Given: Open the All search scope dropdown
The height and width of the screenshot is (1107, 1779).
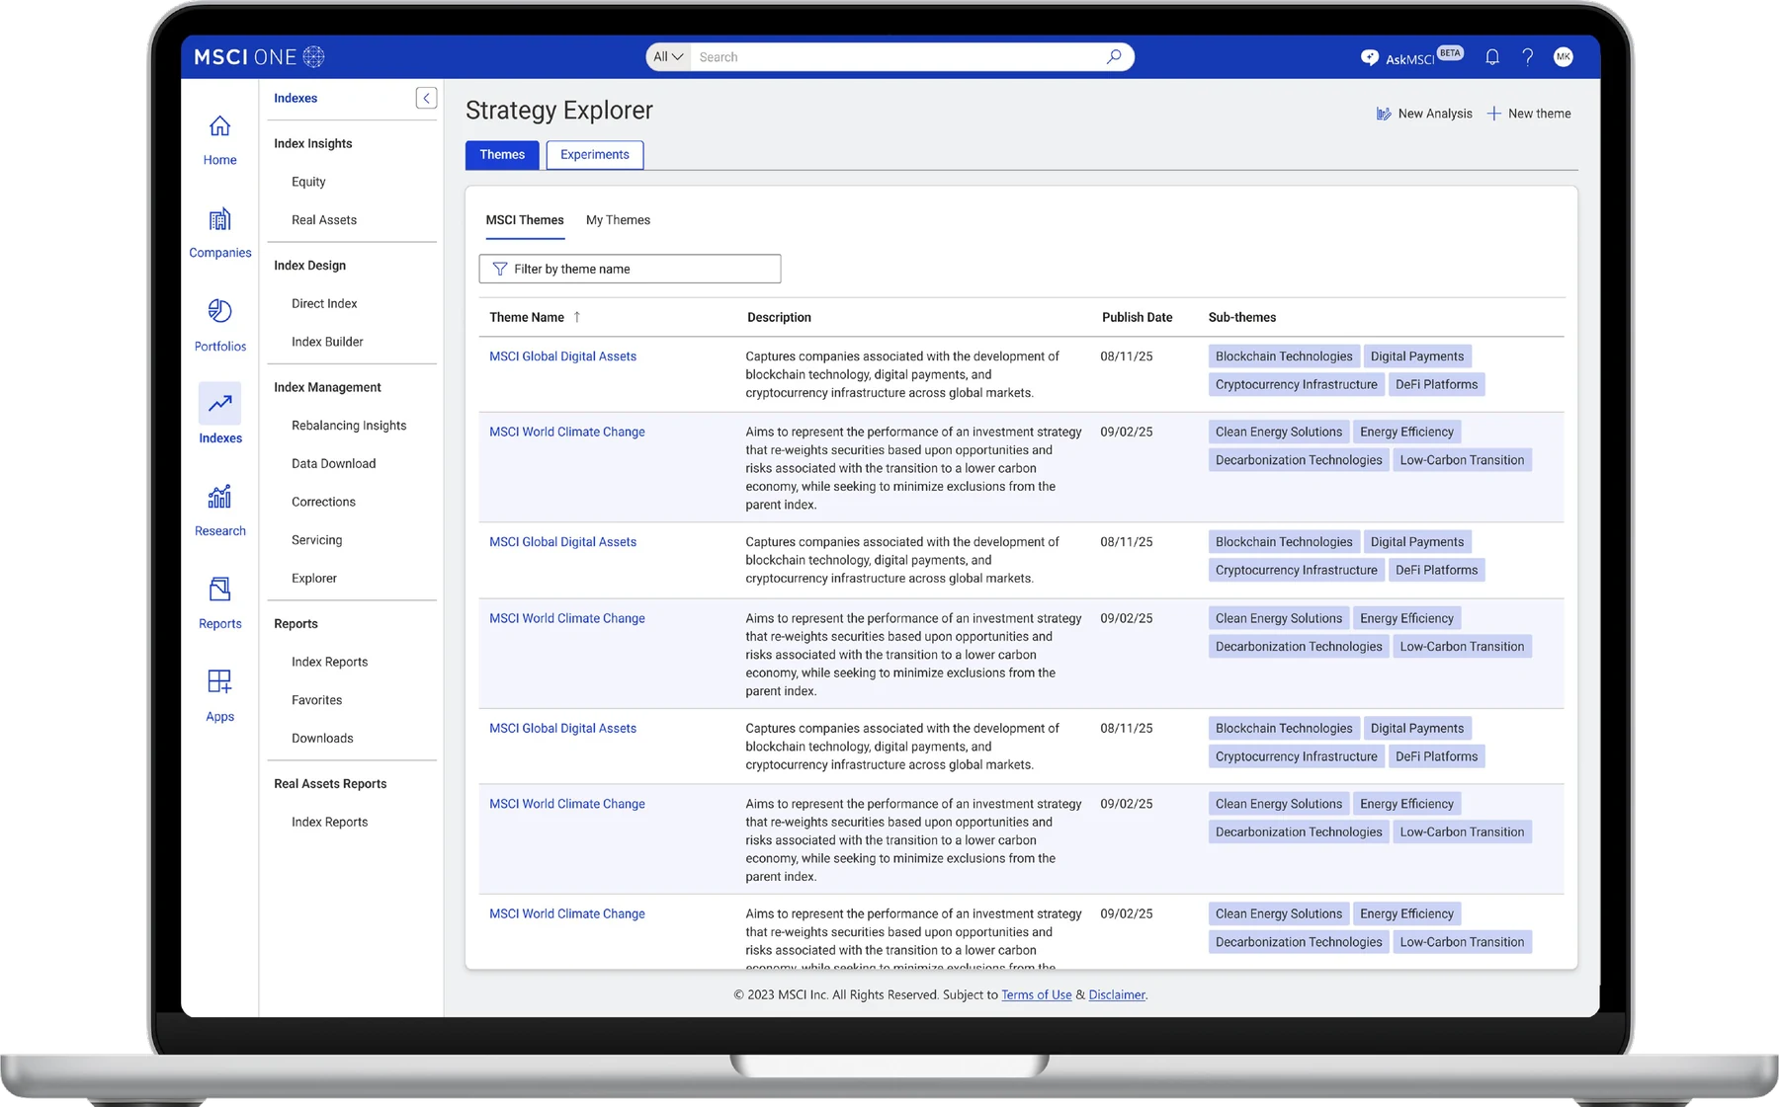Looking at the screenshot, I should pos(668,57).
